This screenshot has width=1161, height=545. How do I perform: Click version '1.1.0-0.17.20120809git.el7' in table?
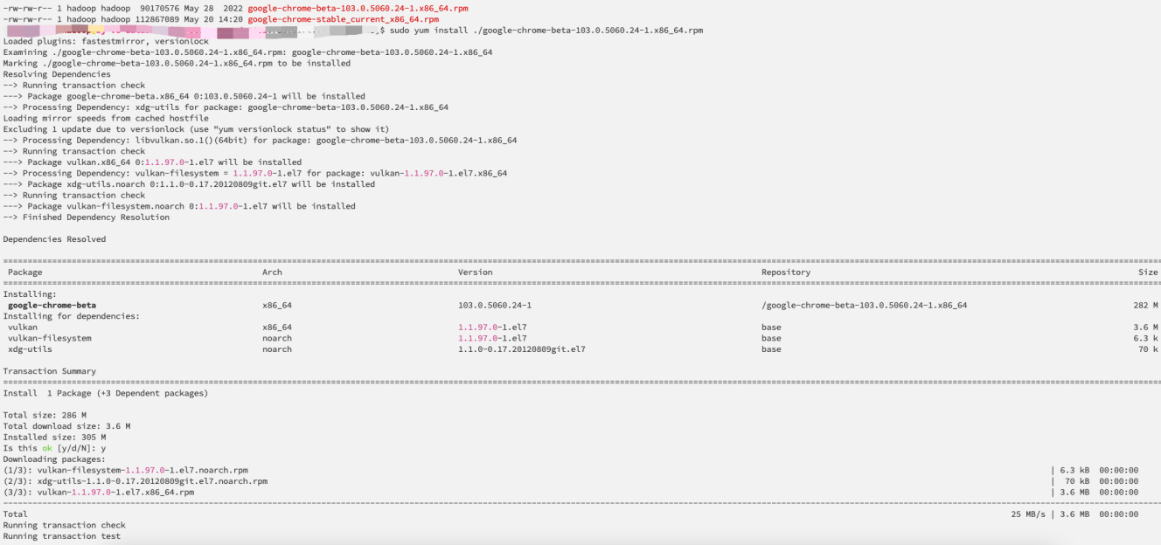point(522,349)
